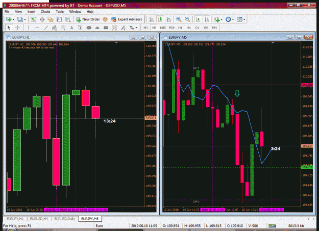The width and height of the screenshot is (319, 231).
Task: Open the View menu
Action: 18,12
